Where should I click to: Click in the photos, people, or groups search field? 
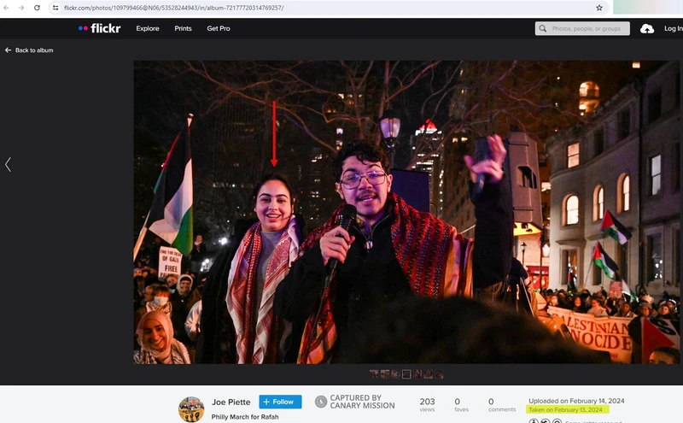589,28
